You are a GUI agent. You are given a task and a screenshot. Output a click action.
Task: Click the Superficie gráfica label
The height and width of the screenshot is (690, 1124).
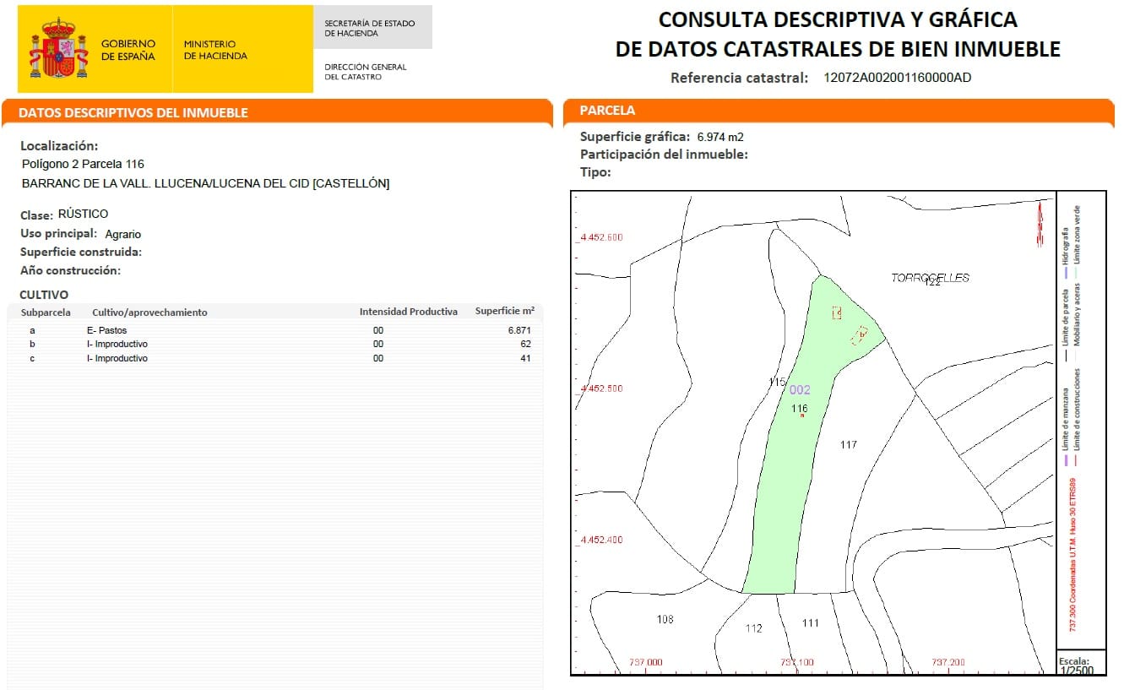point(635,137)
